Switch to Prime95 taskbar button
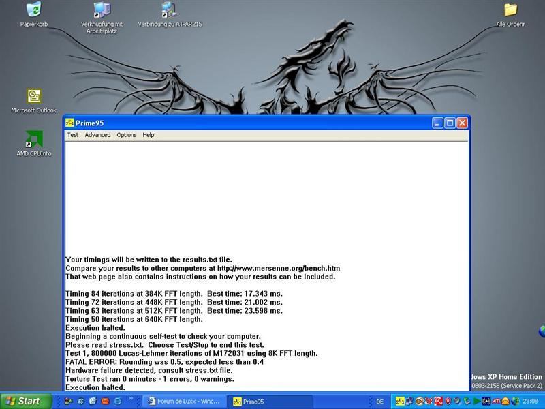This screenshot has width=545, height=409. pyautogui.click(x=271, y=401)
